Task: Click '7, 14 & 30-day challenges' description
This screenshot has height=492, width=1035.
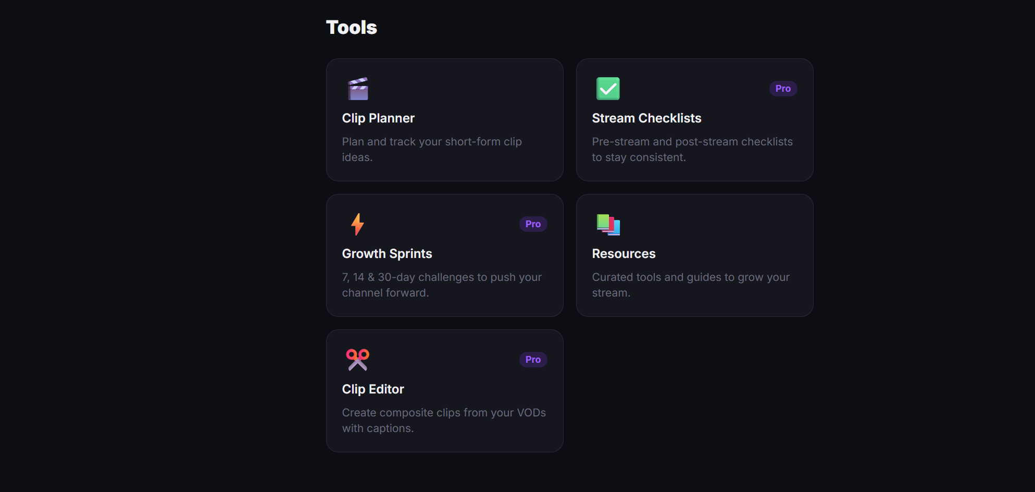Action: point(442,285)
